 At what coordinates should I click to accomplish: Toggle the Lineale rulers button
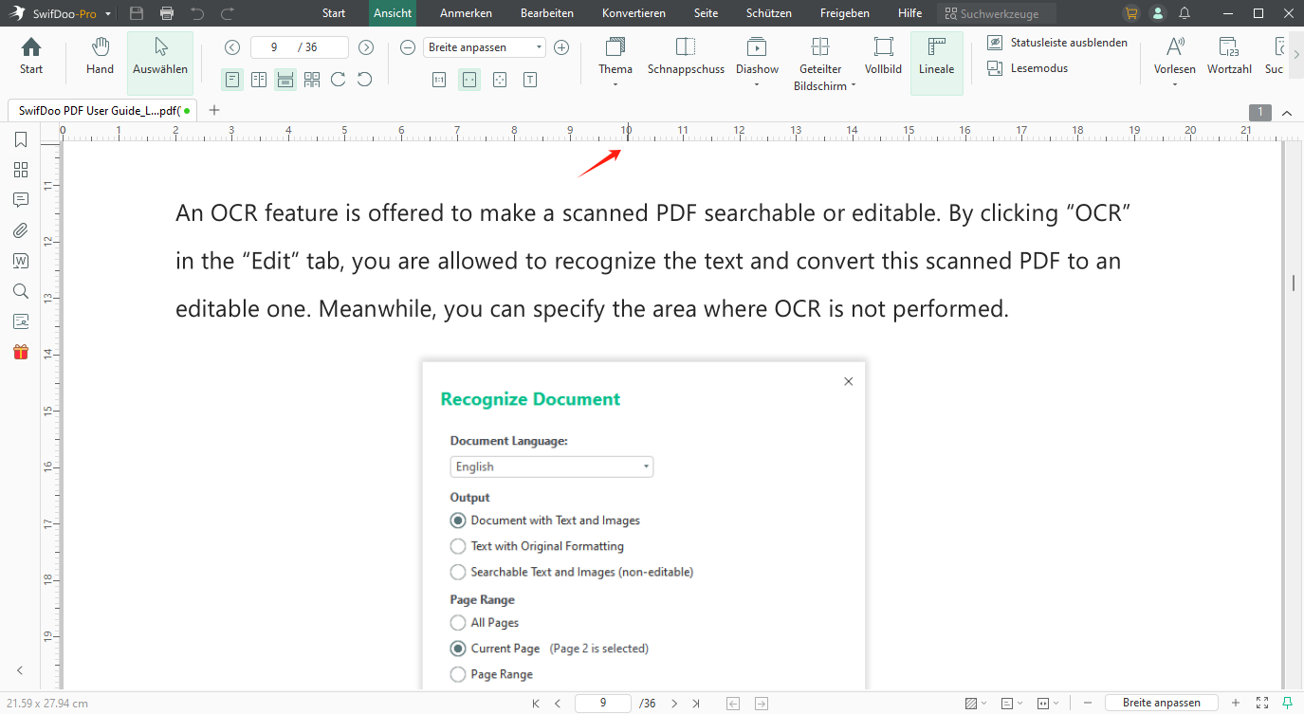[937, 63]
